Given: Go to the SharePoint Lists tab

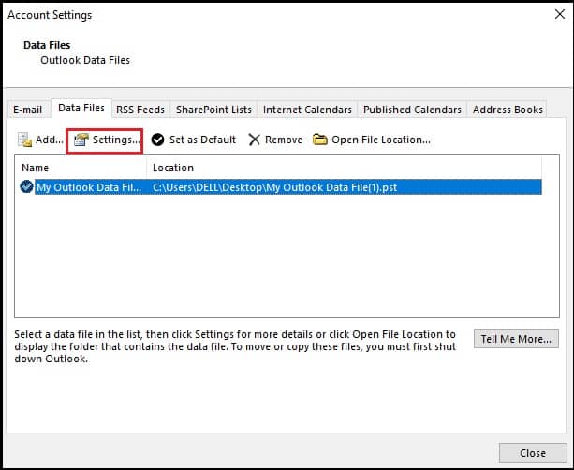Looking at the screenshot, I should 213,110.
